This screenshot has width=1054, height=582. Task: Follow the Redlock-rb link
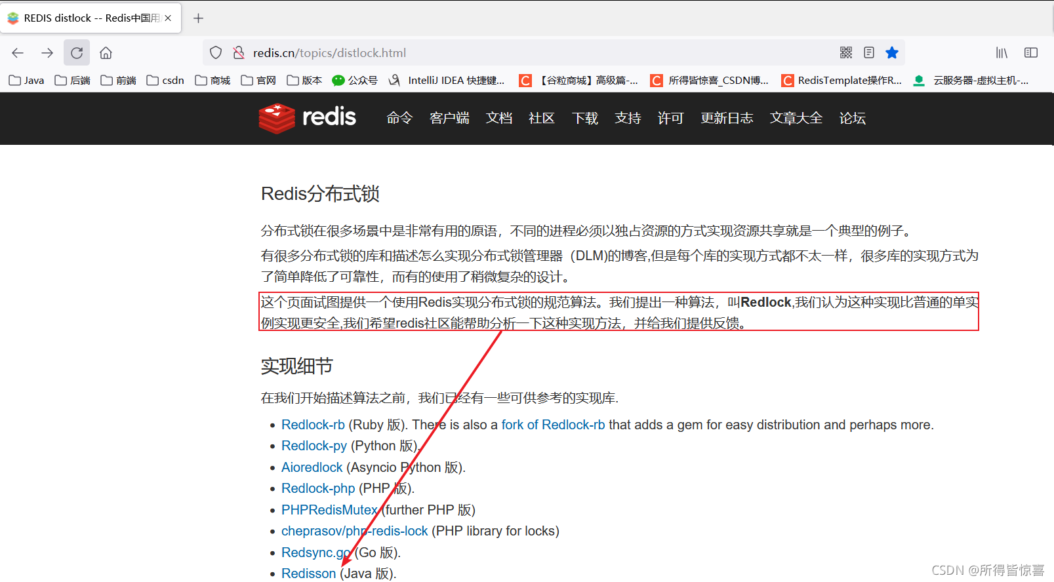pos(313,425)
